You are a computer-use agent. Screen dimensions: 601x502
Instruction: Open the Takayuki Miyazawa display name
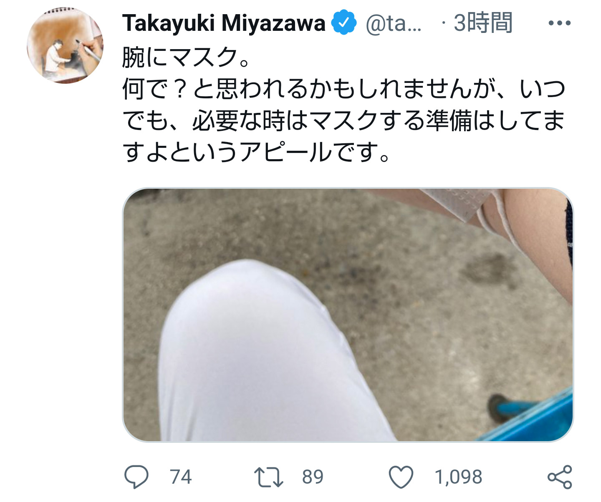point(224,23)
